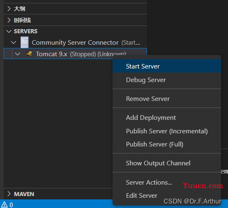
Task: Select the Community Server Connector label
Action: coord(75,43)
